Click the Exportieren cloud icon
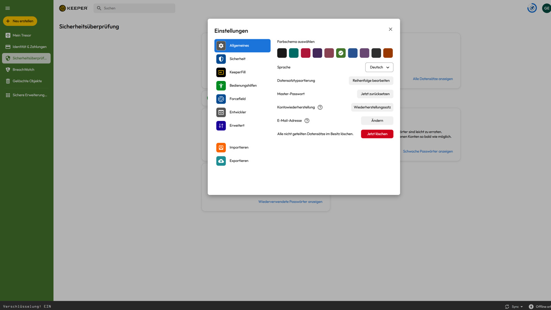Viewport: 551px width, 310px height. point(221,161)
